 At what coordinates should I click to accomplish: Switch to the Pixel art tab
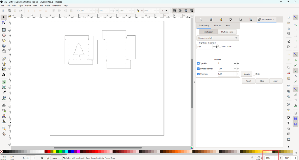click(x=217, y=26)
